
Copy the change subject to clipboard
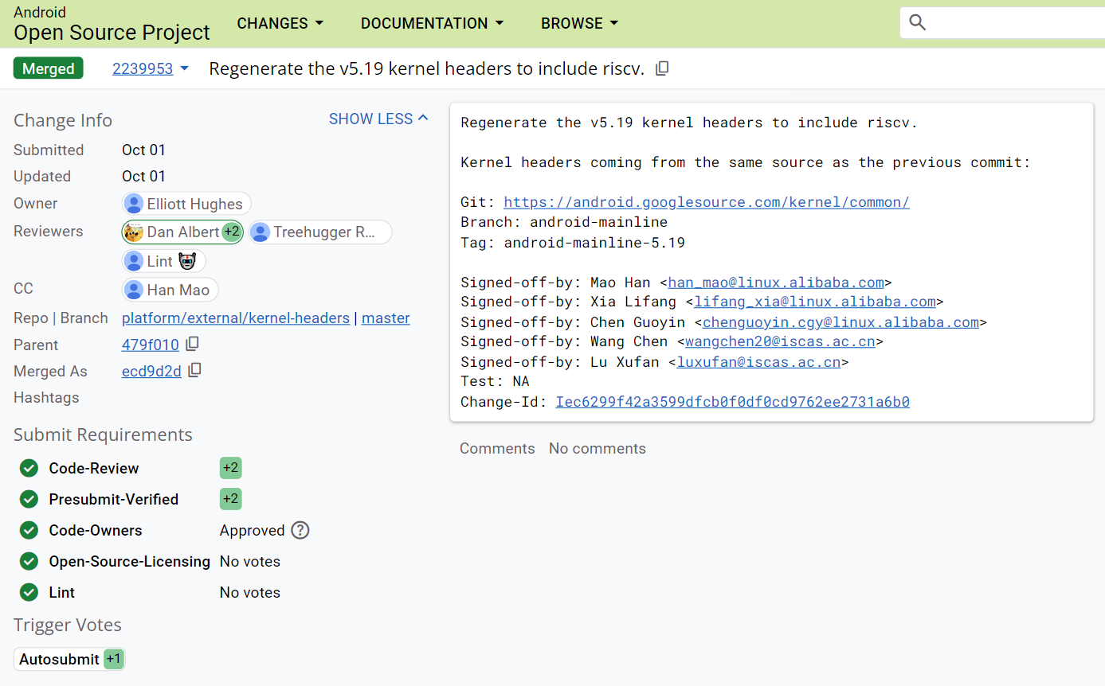pyautogui.click(x=662, y=69)
